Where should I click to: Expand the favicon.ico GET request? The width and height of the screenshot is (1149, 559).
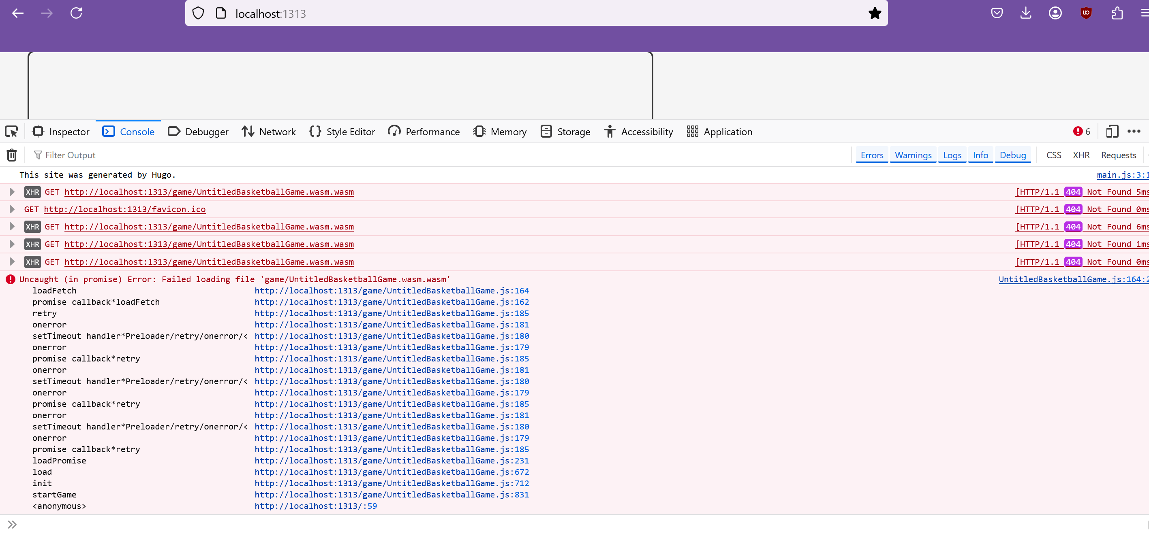point(12,209)
